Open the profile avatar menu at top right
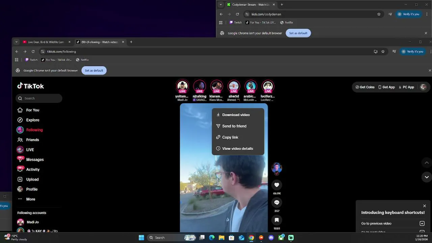Image resolution: width=432 pixels, height=243 pixels. tap(423, 87)
